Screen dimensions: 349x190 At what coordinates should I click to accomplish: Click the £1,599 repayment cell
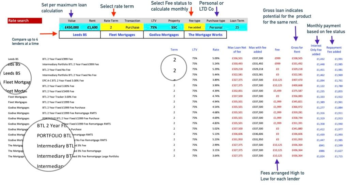tap(338, 146)
